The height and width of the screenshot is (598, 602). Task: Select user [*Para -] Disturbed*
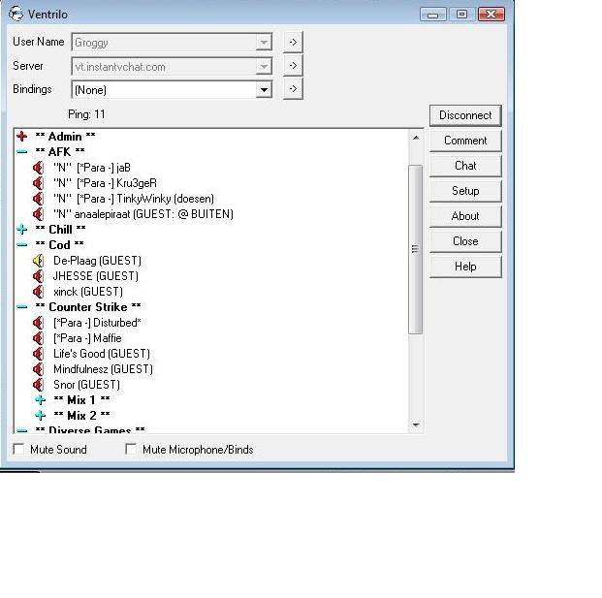click(97, 323)
